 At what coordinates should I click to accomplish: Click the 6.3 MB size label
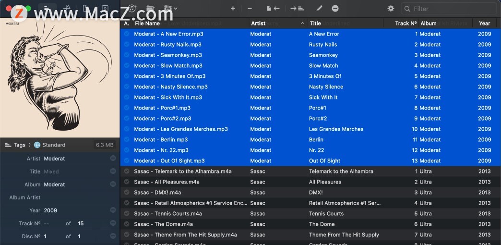point(105,145)
